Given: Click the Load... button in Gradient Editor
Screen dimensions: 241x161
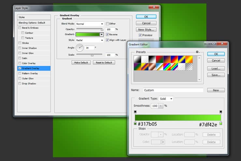Looking at the screenshot, I should (x=216, y=68).
